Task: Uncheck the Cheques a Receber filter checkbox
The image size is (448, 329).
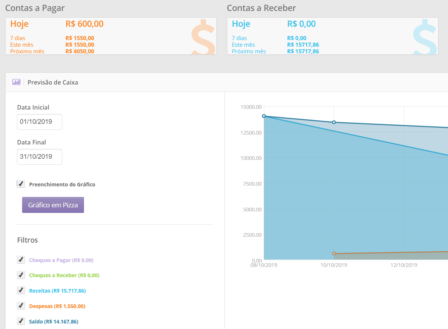Action: click(21, 275)
